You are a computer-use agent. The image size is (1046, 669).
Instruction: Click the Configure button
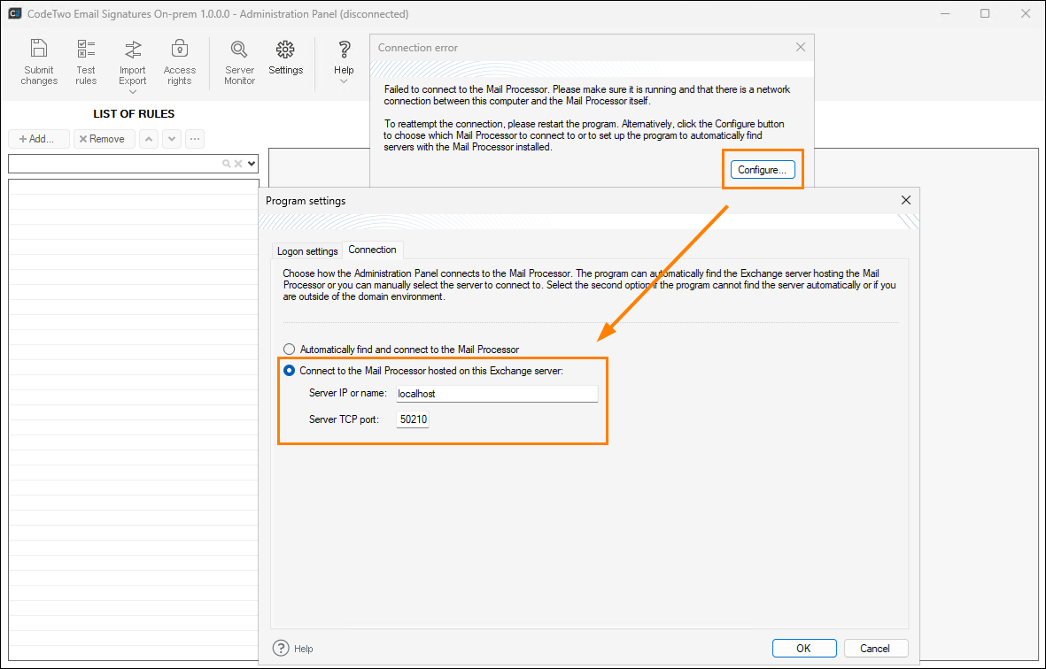[x=763, y=170]
